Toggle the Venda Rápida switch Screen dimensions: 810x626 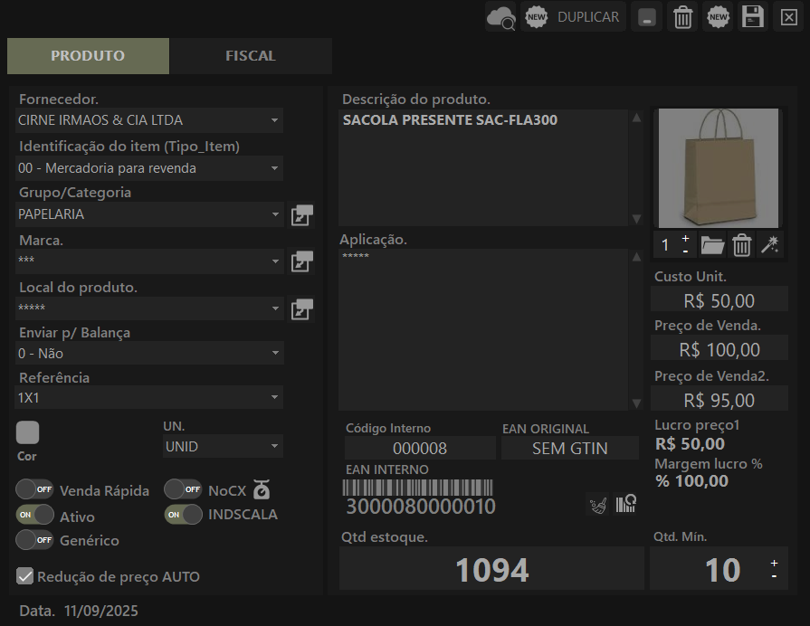coord(34,489)
